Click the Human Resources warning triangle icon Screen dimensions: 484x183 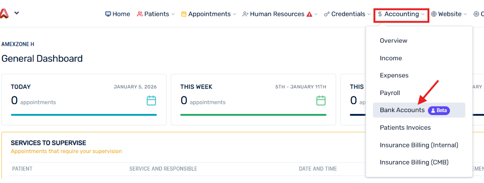coord(309,14)
